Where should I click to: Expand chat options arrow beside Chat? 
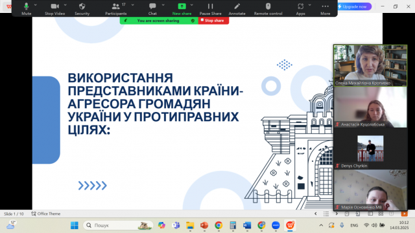pos(163,5)
